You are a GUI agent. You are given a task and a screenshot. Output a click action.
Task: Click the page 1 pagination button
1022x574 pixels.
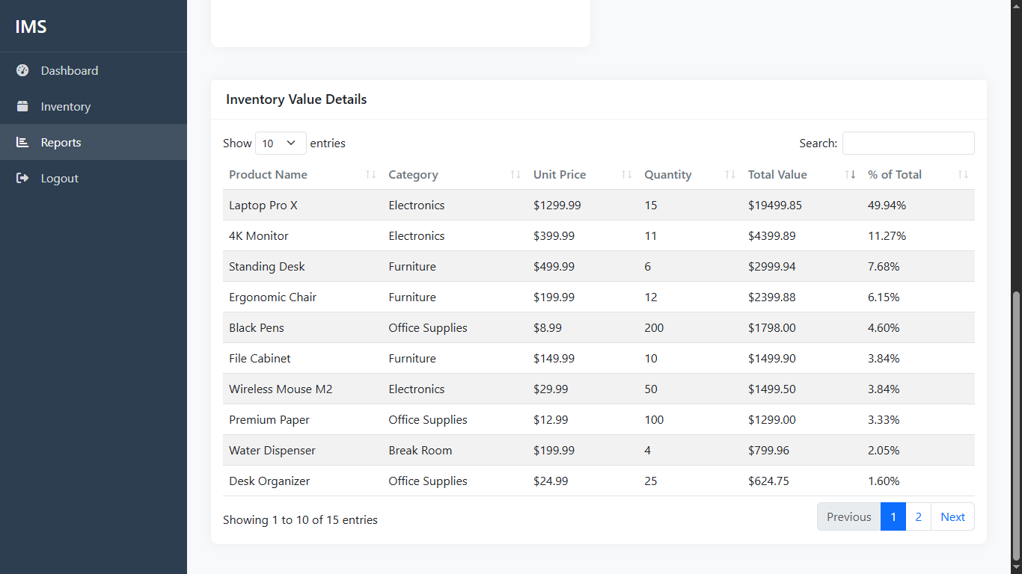click(893, 517)
